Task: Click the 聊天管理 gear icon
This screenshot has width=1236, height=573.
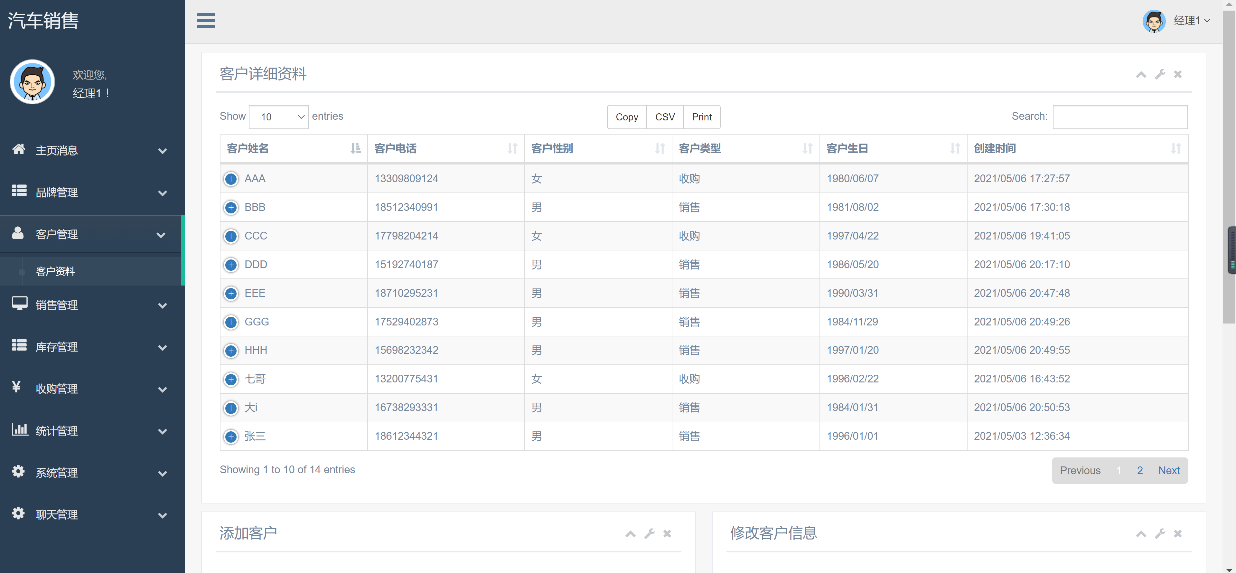Action: click(x=18, y=513)
